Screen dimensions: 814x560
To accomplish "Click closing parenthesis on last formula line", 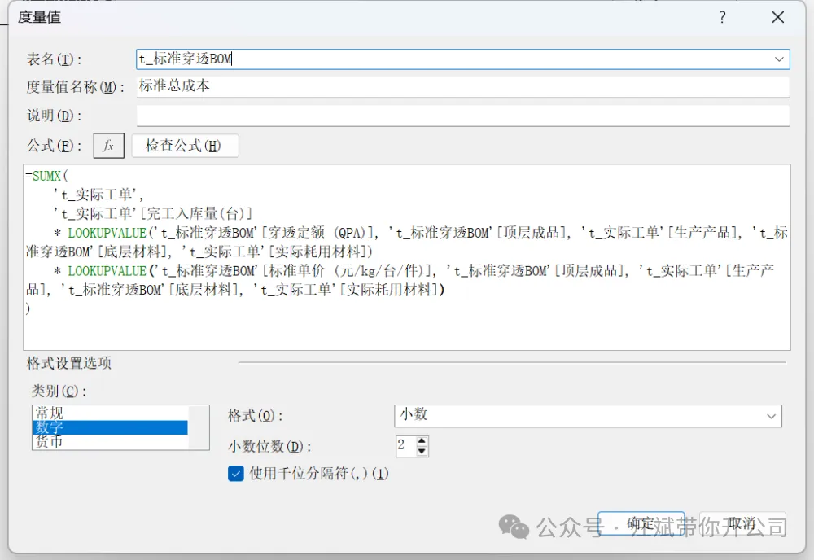I will tap(28, 308).
